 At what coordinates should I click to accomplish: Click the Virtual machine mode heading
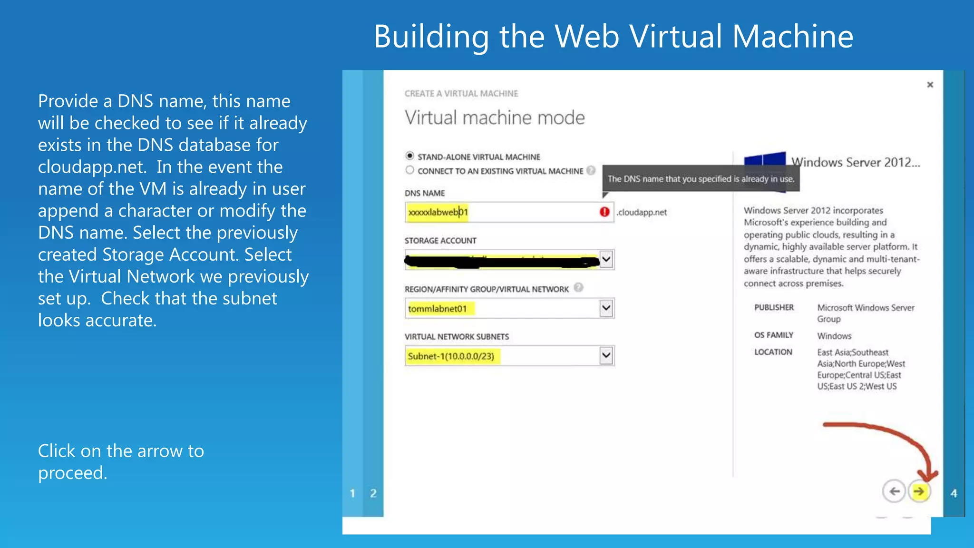[x=495, y=117]
